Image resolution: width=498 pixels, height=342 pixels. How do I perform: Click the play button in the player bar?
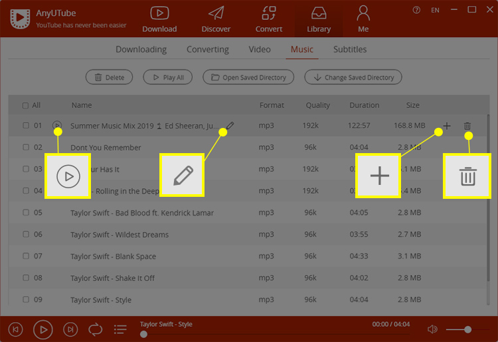[43, 329]
